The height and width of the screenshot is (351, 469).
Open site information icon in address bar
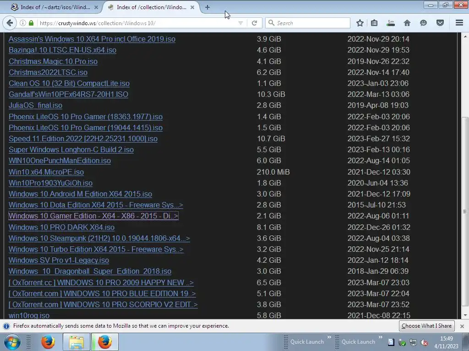(x=23, y=23)
